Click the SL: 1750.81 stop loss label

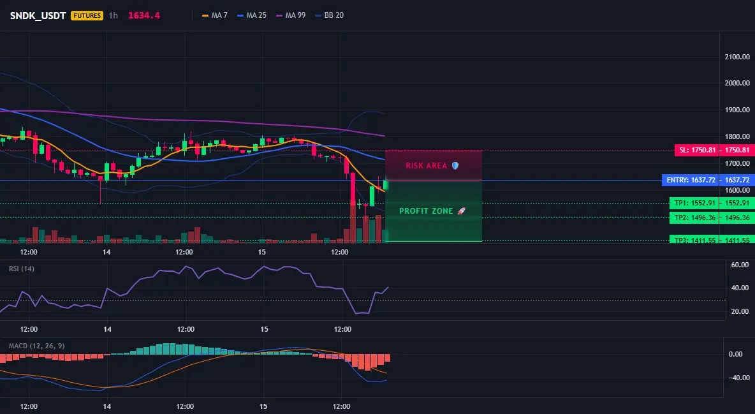click(x=697, y=150)
